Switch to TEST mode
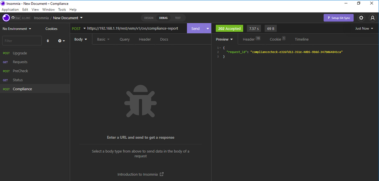The image size is (379, 181). tap(178, 18)
